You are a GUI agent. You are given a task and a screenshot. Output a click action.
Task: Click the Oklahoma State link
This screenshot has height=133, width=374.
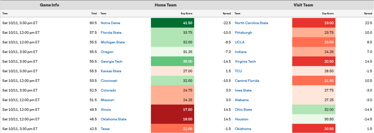pyautogui.click(x=113, y=119)
